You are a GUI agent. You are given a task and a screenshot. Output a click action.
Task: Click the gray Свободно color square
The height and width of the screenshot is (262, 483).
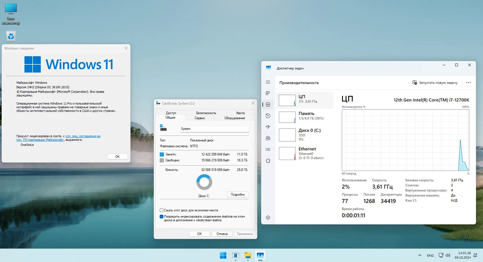[x=162, y=160]
